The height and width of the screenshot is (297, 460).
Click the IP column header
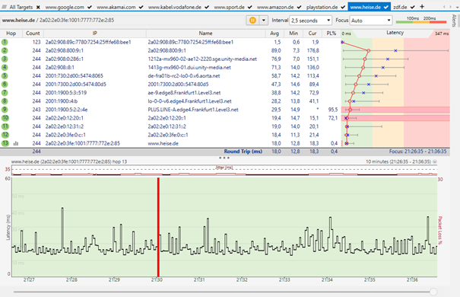click(95, 34)
